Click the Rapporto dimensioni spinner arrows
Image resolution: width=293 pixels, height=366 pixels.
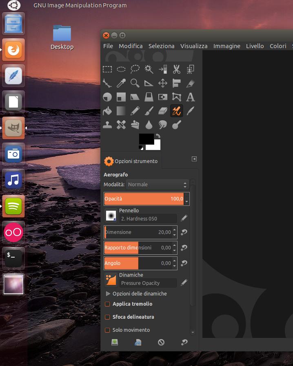click(x=174, y=248)
